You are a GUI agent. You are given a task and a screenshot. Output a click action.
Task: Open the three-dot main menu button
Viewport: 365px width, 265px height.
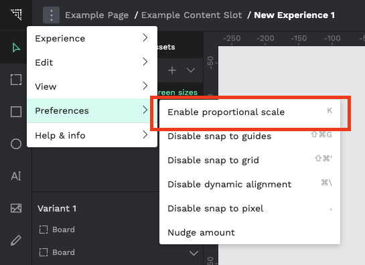coord(51,15)
